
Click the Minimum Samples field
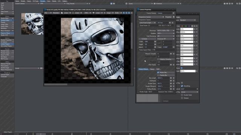(163, 54)
